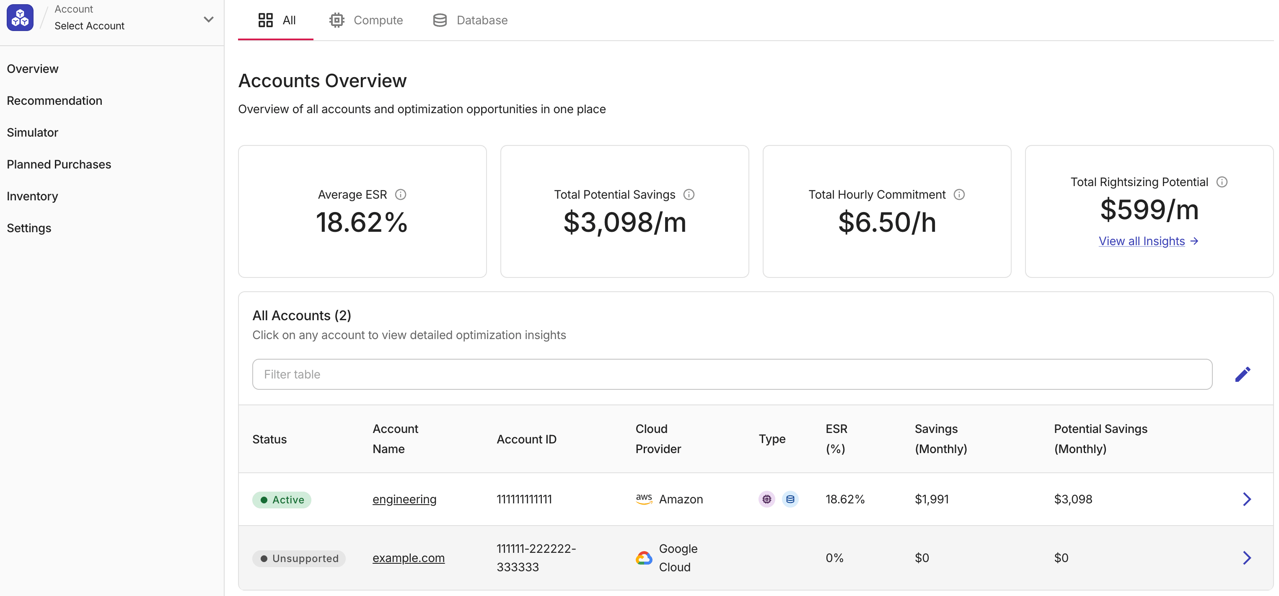The width and height of the screenshot is (1279, 596).
Task: Click the $599/m rightsizing value
Action: point(1150,210)
